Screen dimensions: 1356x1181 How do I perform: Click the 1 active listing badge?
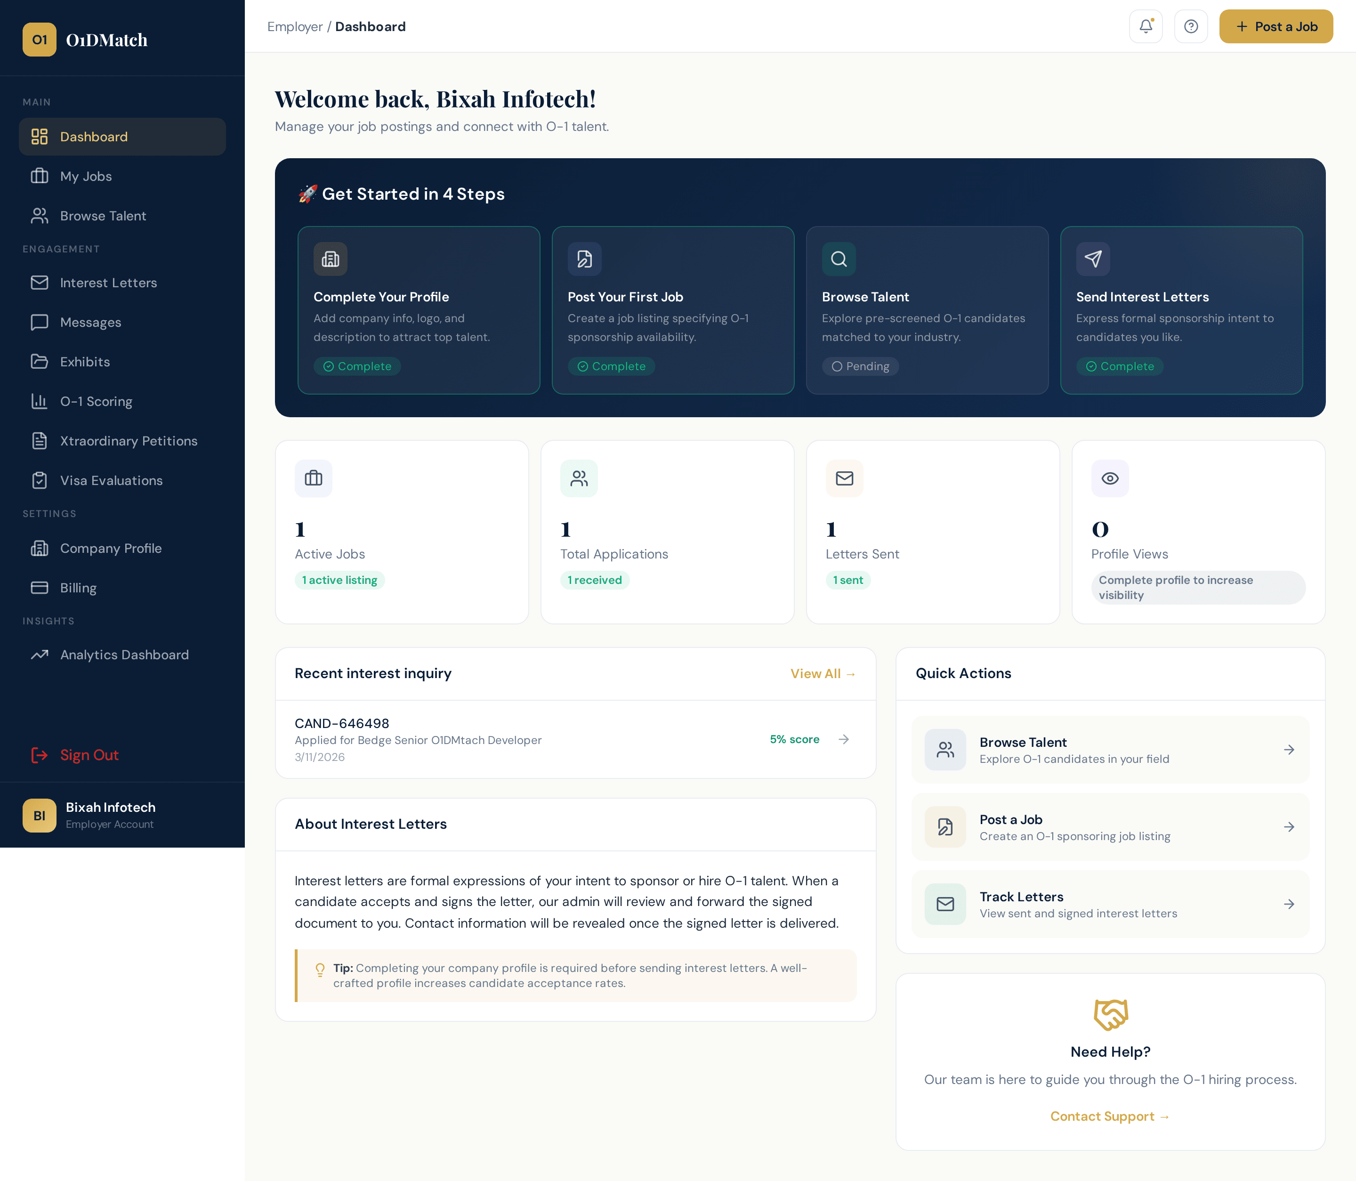pyautogui.click(x=340, y=580)
